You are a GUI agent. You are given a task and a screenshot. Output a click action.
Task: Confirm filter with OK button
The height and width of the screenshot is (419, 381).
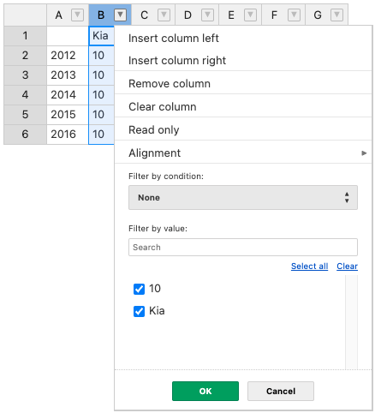pos(205,391)
